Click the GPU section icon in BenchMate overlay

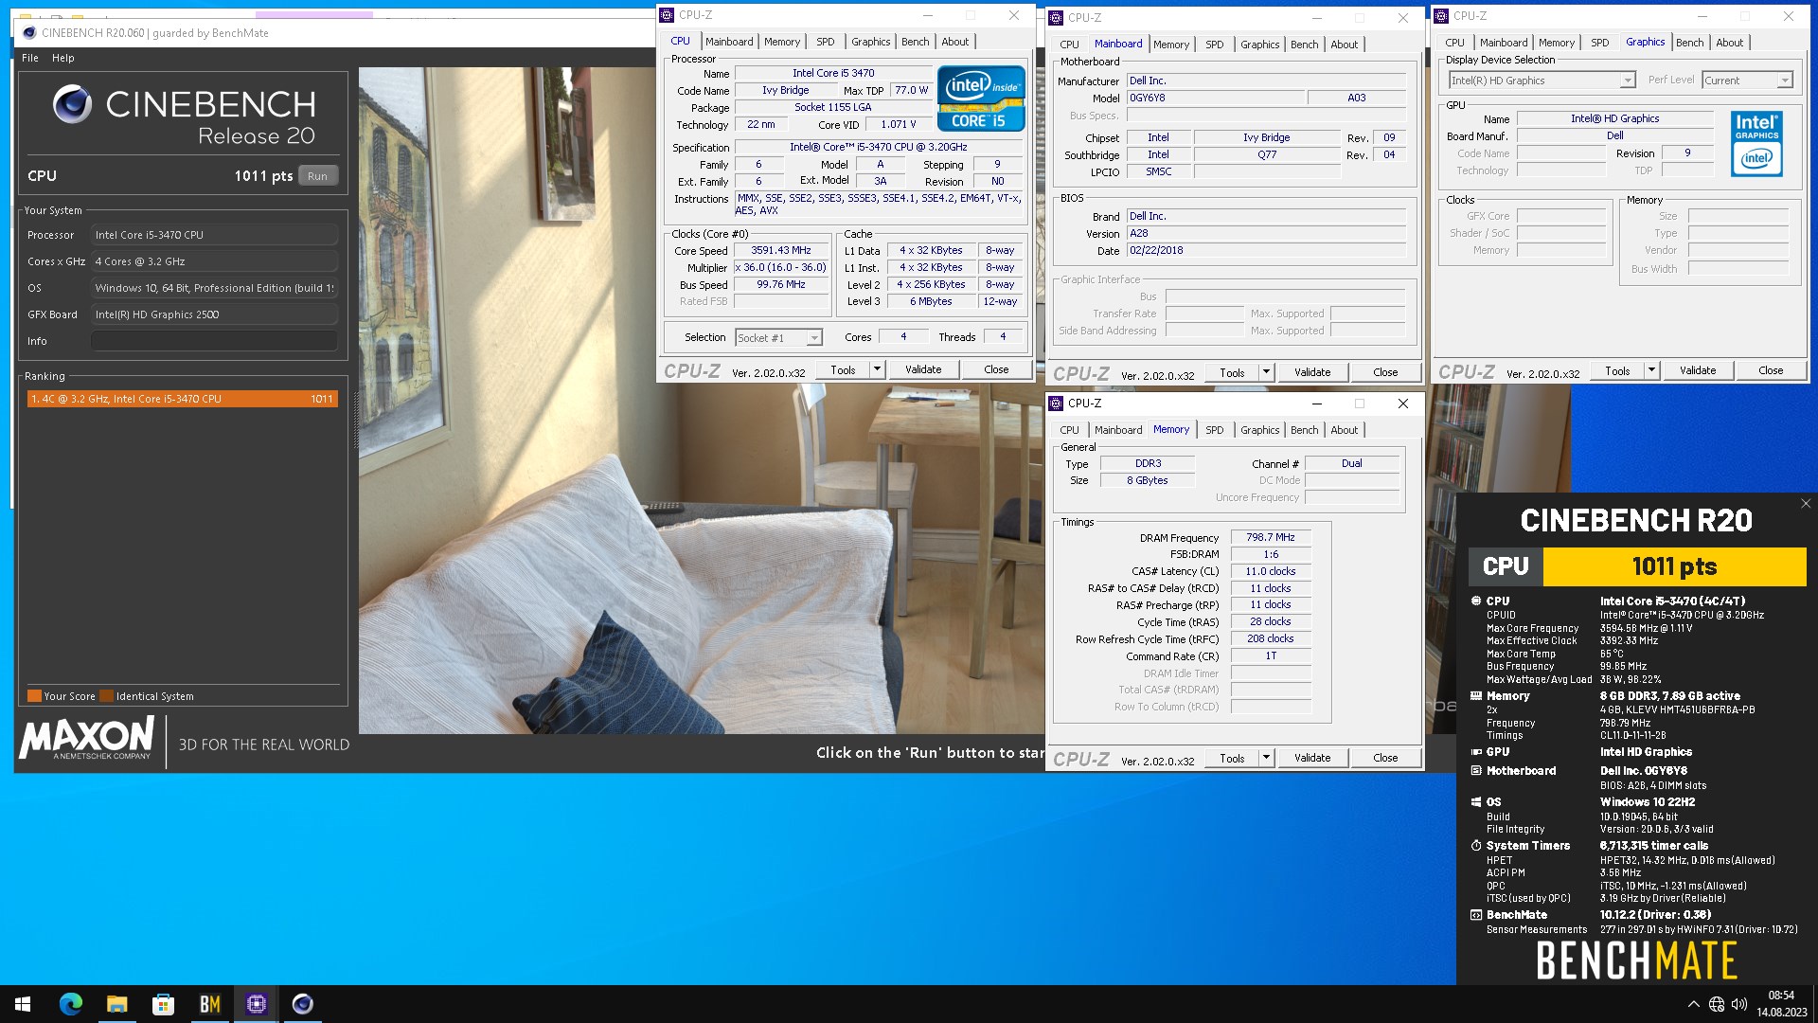pos(1475,751)
